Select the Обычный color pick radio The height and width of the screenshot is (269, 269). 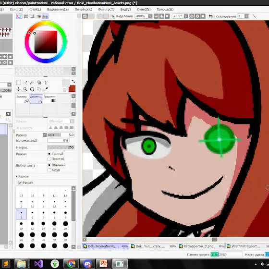pos(49,165)
